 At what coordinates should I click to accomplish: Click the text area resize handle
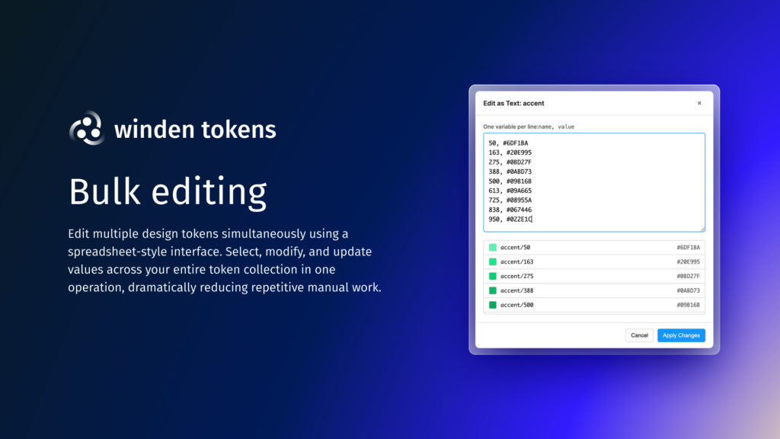(702, 229)
